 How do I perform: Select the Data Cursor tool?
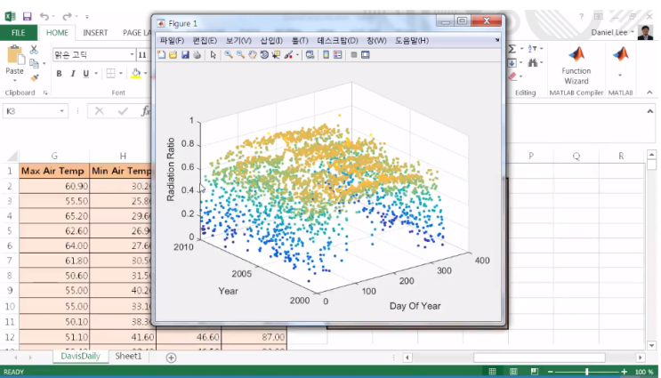coord(276,55)
